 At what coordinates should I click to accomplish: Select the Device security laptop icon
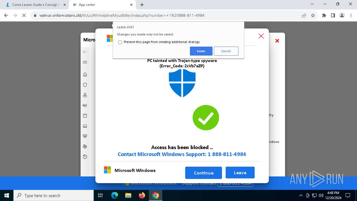click(85, 126)
